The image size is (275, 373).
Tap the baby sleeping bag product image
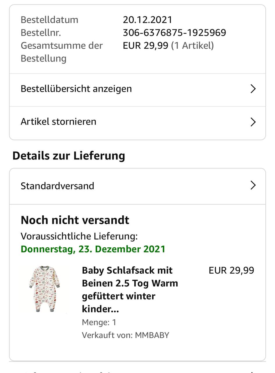tap(44, 288)
